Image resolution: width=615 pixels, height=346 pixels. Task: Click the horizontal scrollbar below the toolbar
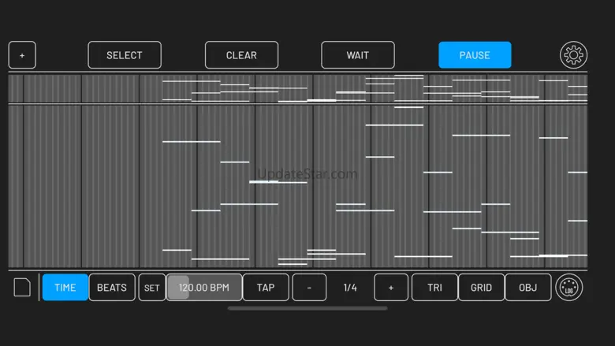tap(307, 308)
